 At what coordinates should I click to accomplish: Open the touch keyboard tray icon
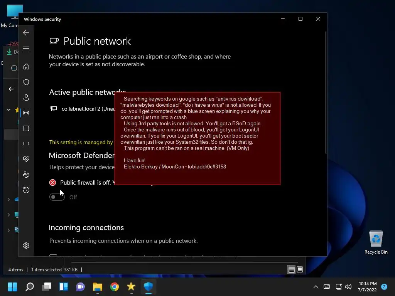point(327,287)
